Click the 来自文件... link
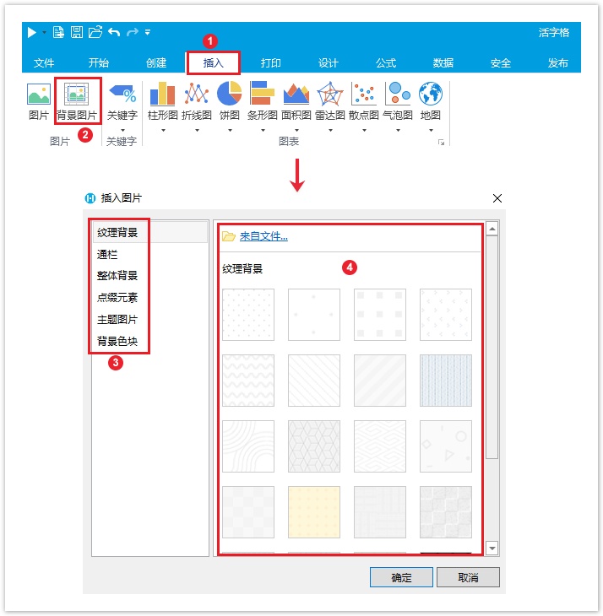603x616 pixels. click(263, 236)
